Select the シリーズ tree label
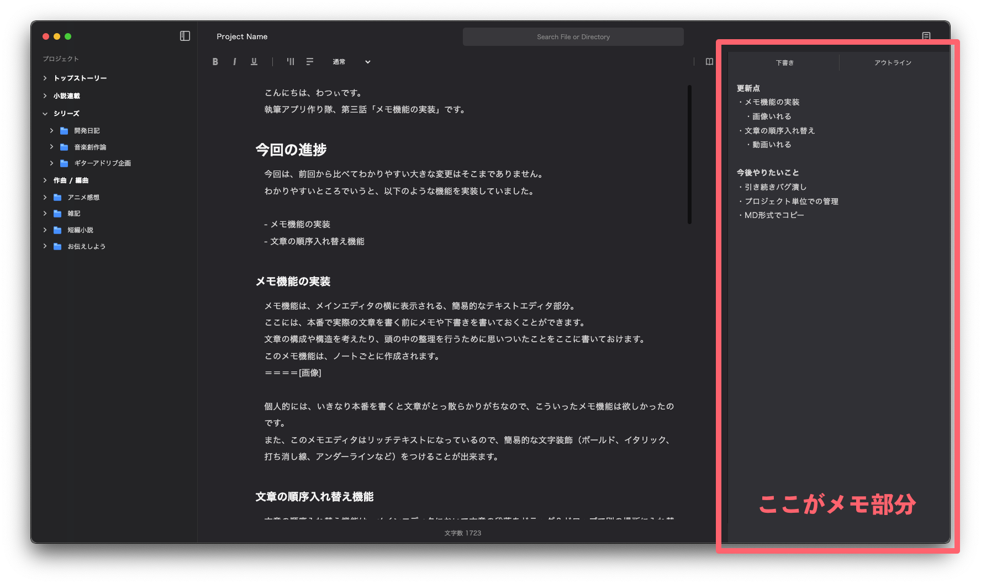This screenshot has width=981, height=584. 66,114
